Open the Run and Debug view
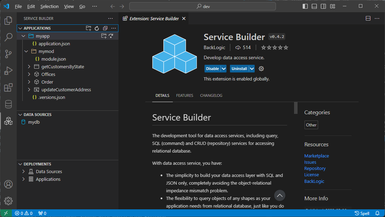Viewport: 385px width, 217px height. 8,71
